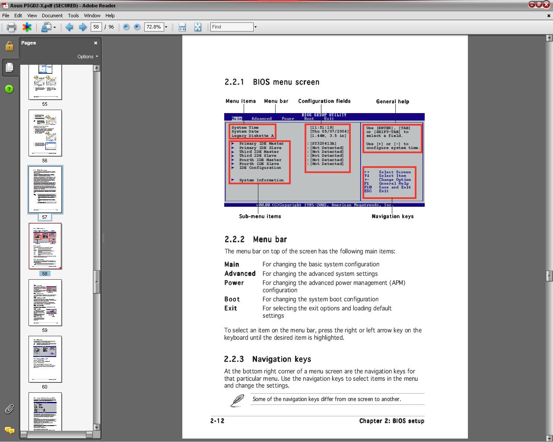This screenshot has height=442, width=553.
Task: Click 'Chapter 2: BIOS setup' footer text
Action: 392,421
